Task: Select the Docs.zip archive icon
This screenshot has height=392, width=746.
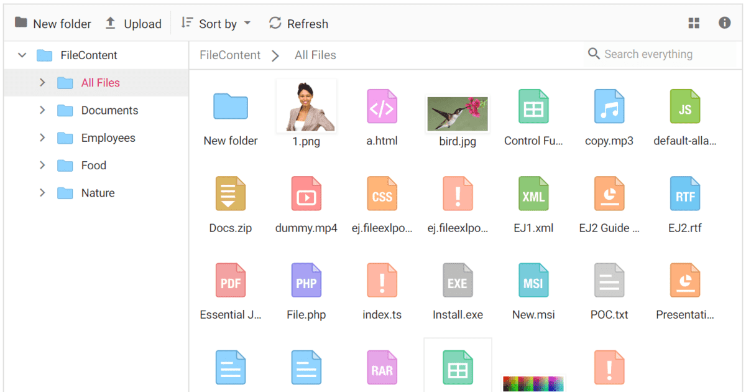Action: pos(231,194)
